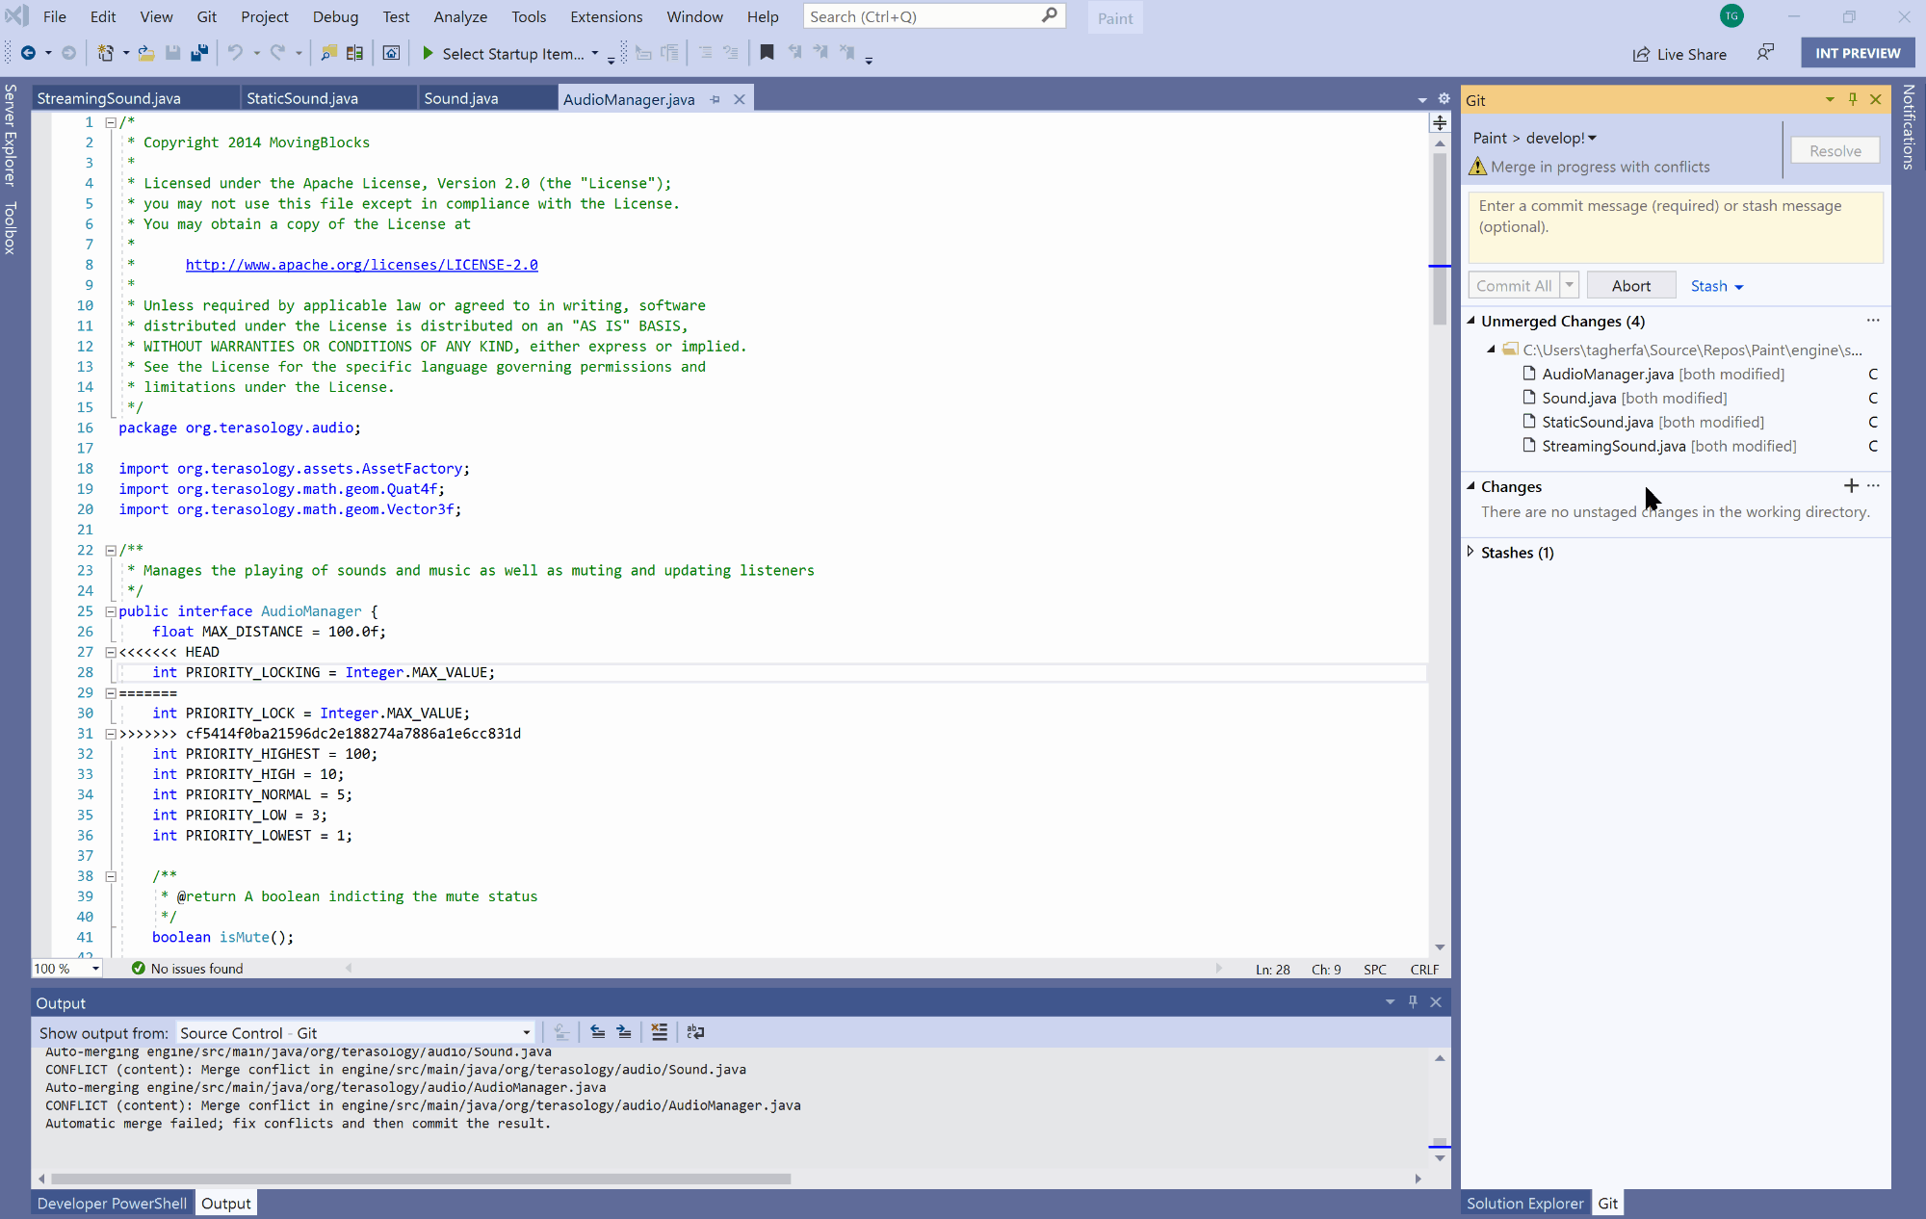Viewport: 1926px width, 1219px height.
Task: Open Changes section more options ellipsis
Action: tap(1873, 485)
